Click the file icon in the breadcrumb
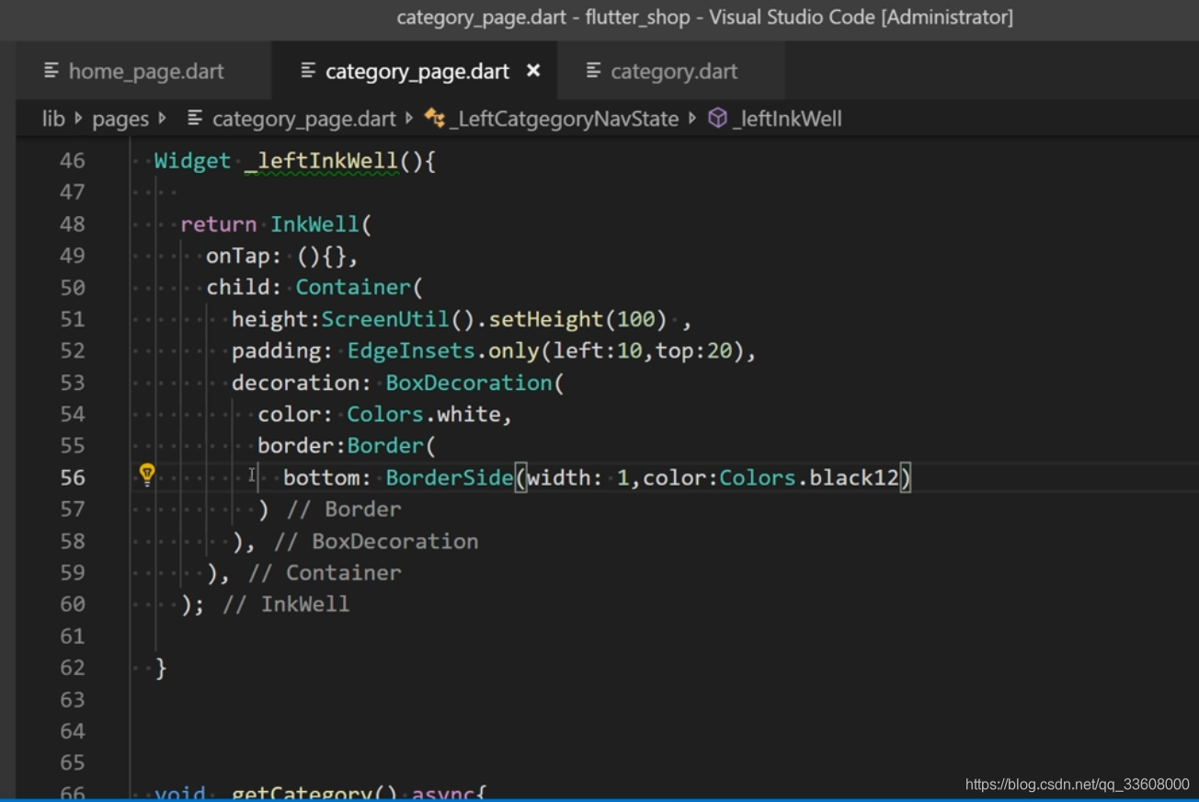The height and width of the screenshot is (802, 1199). pyautogui.click(x=195, y=119)
